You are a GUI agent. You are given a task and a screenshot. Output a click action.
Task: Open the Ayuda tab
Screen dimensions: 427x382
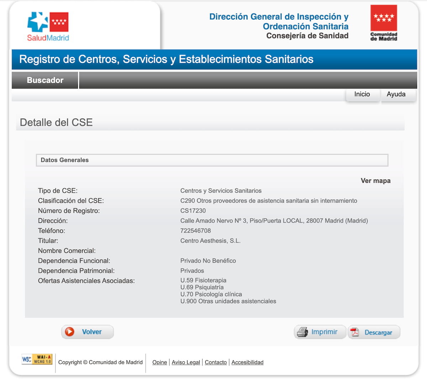click(396, 94)
